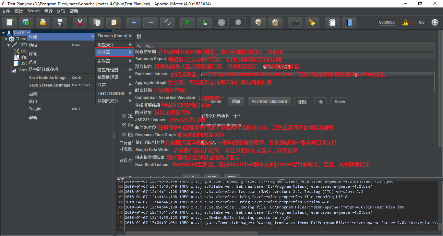Click the Cut scissors icon
Image resolution: width=443 pixels, height=236 pixels.
[80, 22]
